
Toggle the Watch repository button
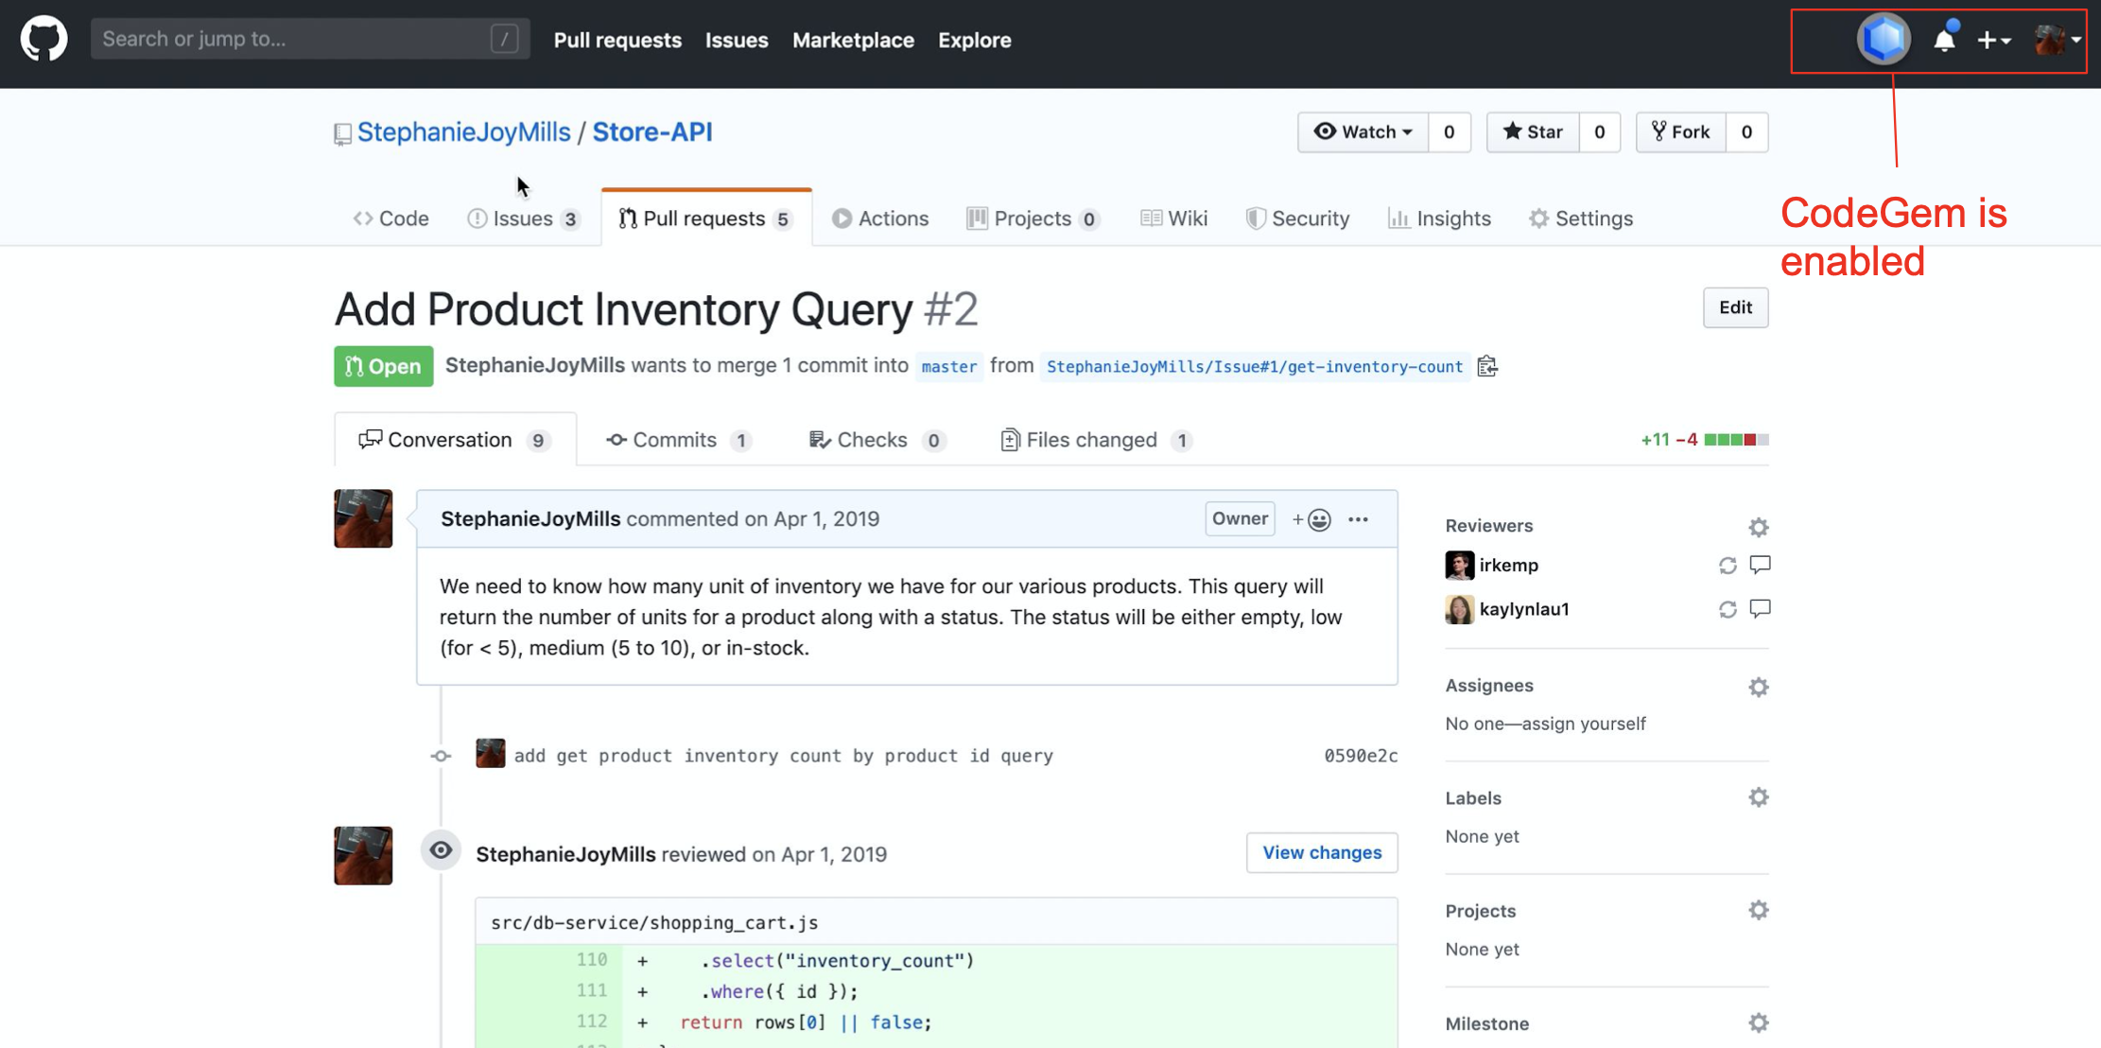pyautogui.click(x=1363, y=131)
